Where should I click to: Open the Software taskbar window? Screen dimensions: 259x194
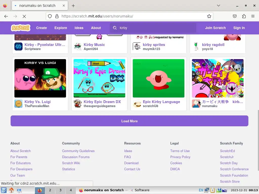(x=140, y=190)
